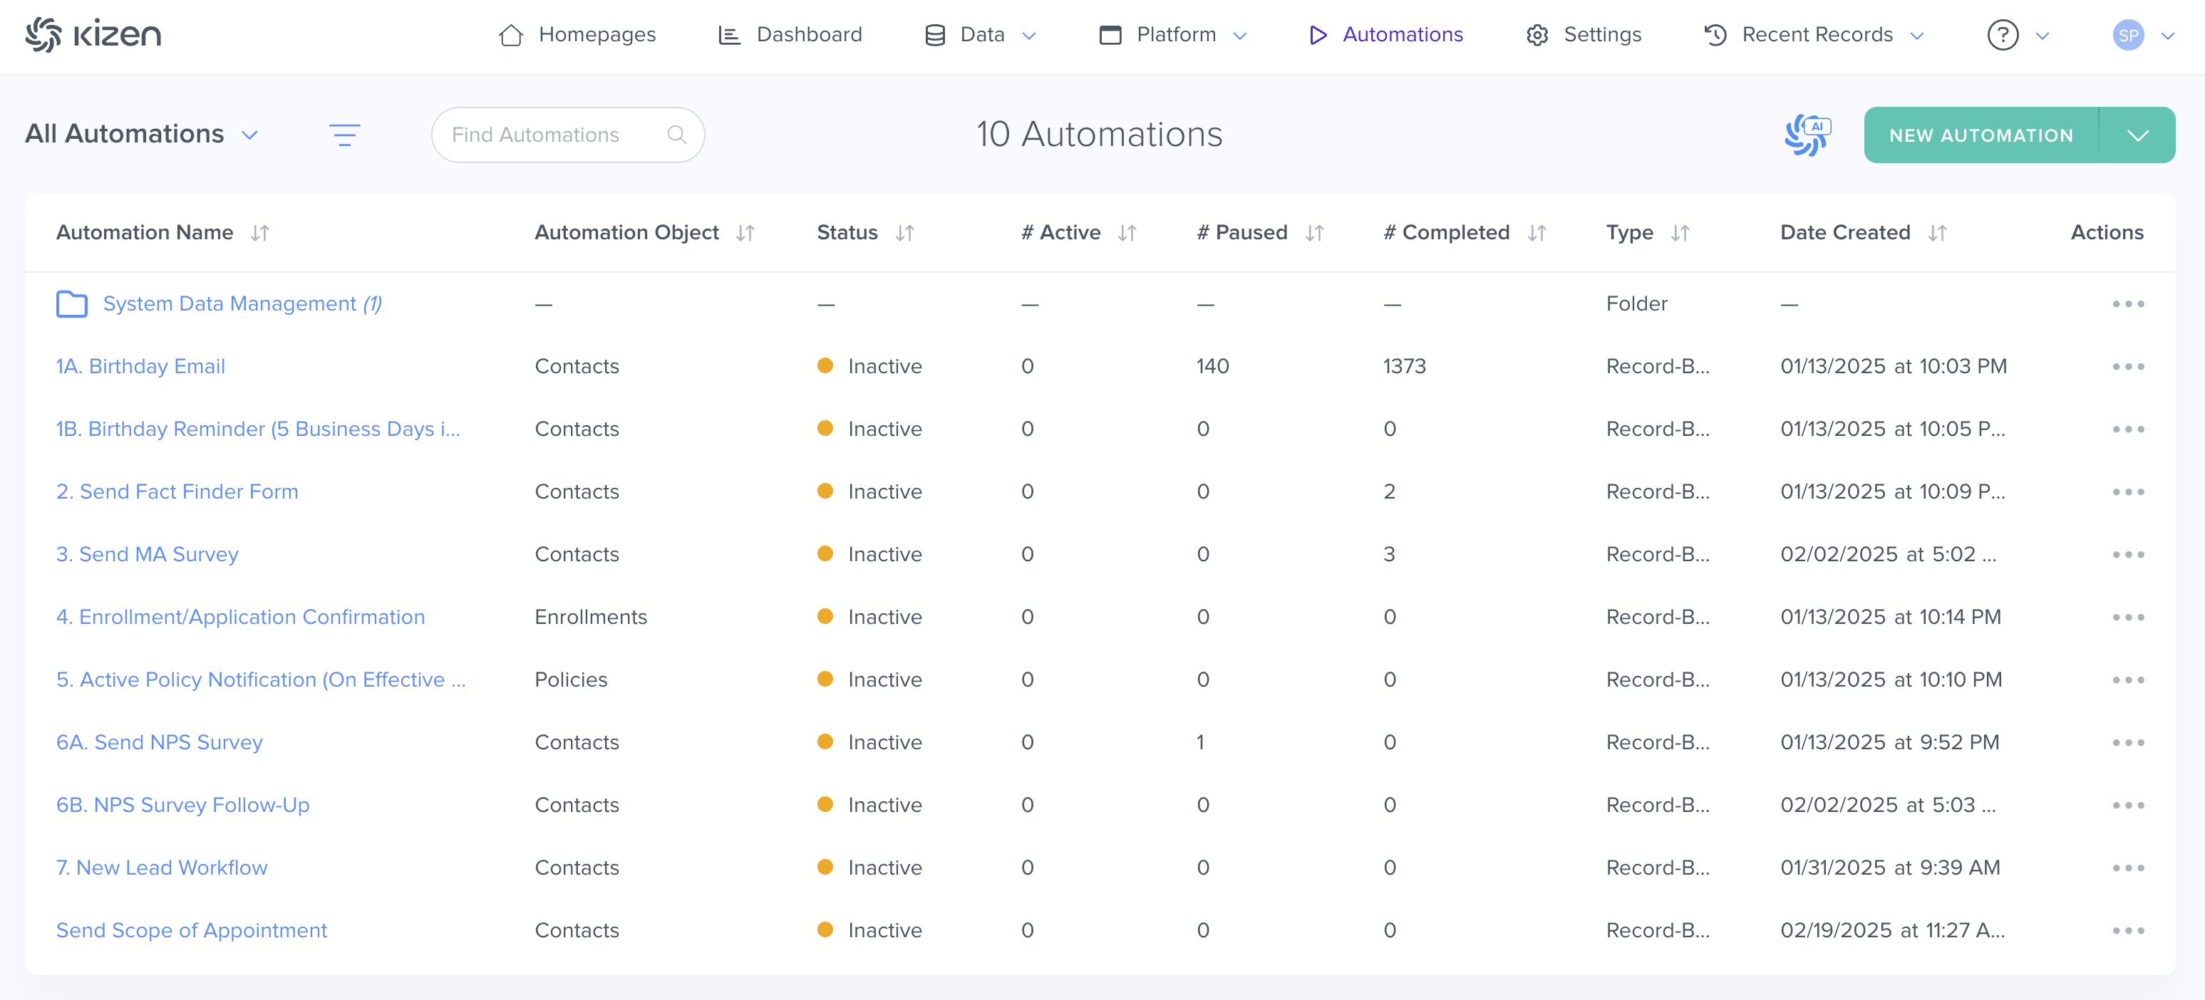Open the Recent Records dropdown
The height and width of the screenshot is (1000, 2205).
[x=1817, y=34]
